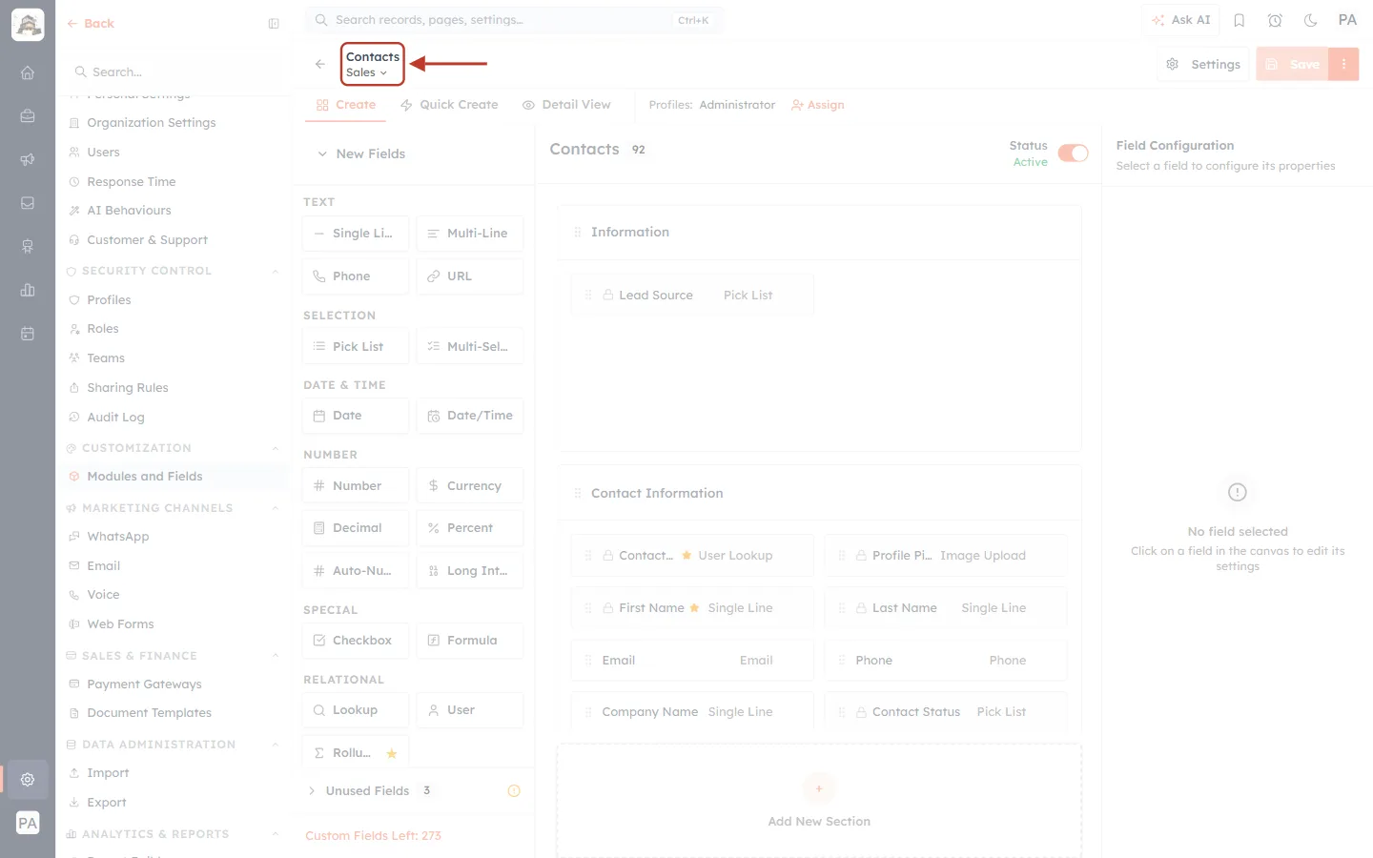Collapse the Analytics & Reports group
1373x858 pixels.
point(275,834)
